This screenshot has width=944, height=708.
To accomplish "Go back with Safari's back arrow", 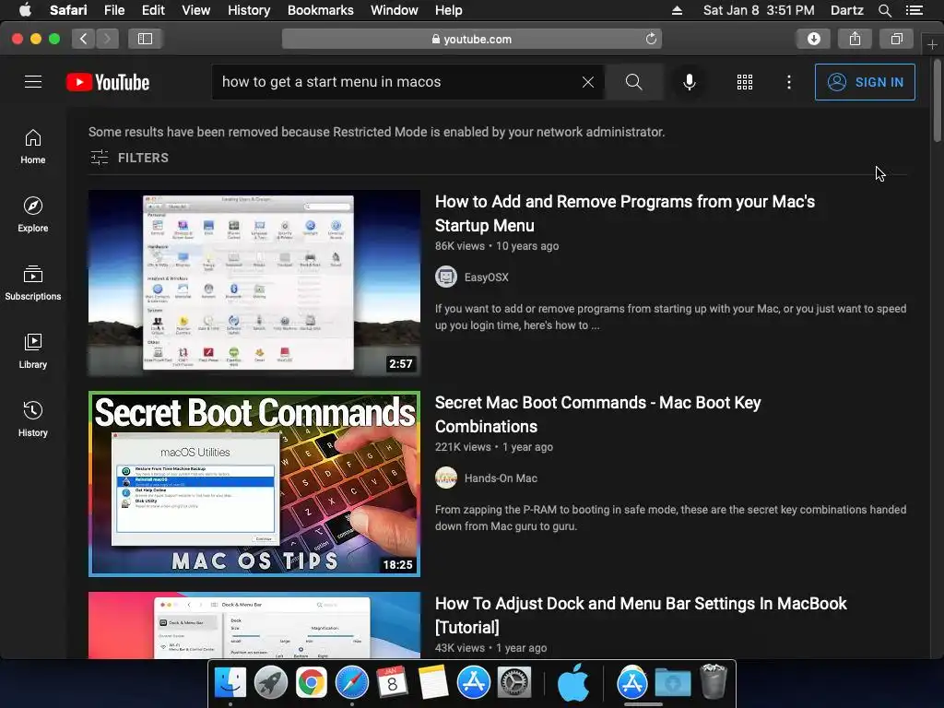I will coord(84,39).
